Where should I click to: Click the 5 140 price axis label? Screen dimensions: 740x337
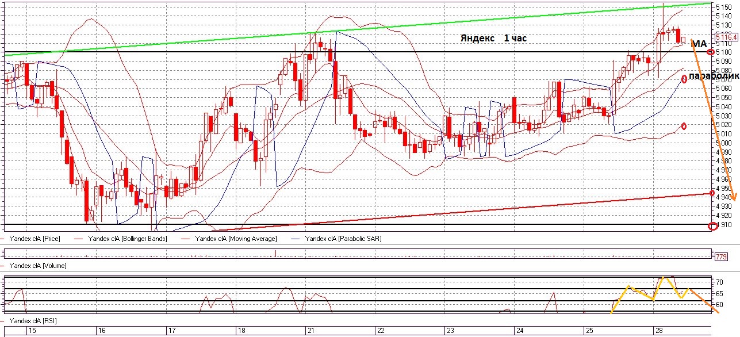pyautogui.click(x=723, y=16)
